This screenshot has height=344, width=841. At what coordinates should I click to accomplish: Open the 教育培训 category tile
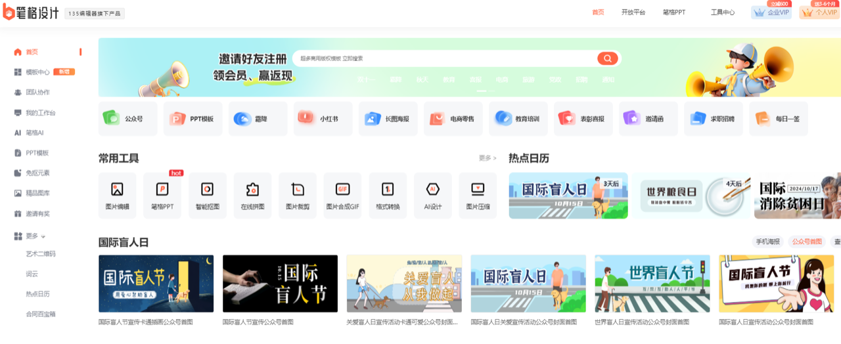click(x=518, y=119)
